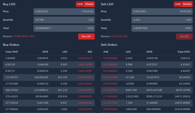Select ask price 0.67300000
Screen dimensions: 195x113
tap(110, 64)
